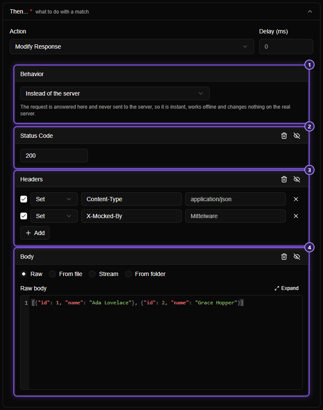The width and height of the screenshot is (323, 410).
Task: Edit the X-Mocked-By header name field
Action: (131, 216)
